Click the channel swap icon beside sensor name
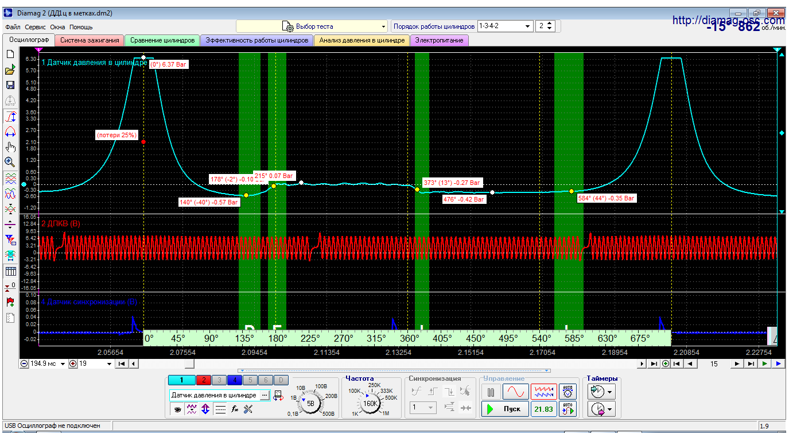Screen dimensions: 793x433 (x=278, y=395)
